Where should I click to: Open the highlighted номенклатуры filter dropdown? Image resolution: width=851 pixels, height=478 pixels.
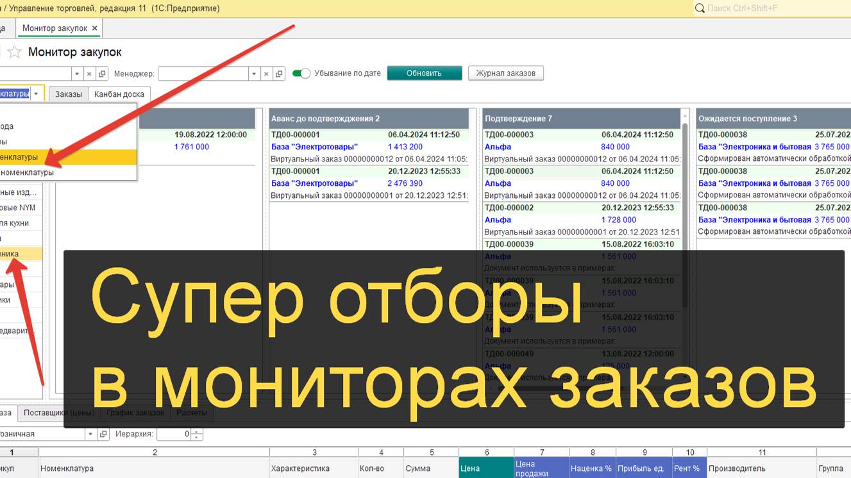tap(37, 94)
